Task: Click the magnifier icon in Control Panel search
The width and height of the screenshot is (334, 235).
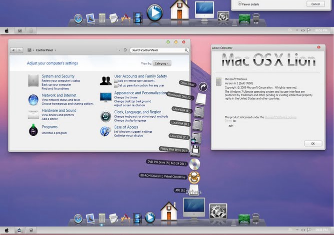Action: pos(186,50)
